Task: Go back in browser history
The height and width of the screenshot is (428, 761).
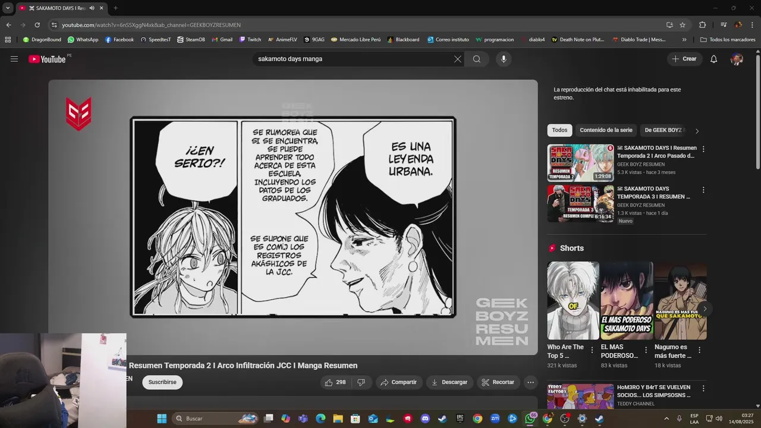Action: point(8,25)
